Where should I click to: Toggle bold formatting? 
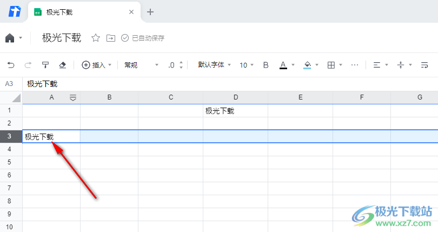point(266,65)
